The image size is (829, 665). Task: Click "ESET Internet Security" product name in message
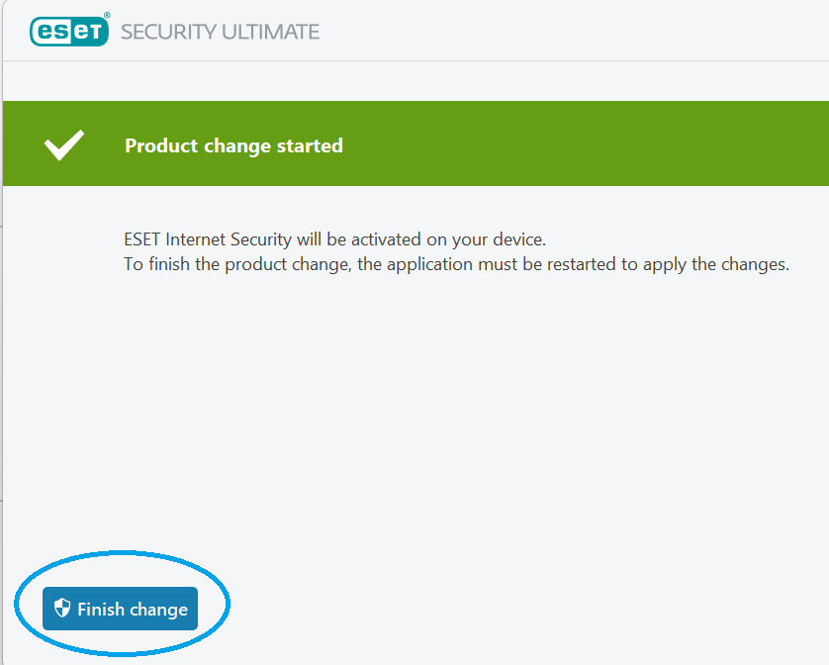[x=208, y=239]
